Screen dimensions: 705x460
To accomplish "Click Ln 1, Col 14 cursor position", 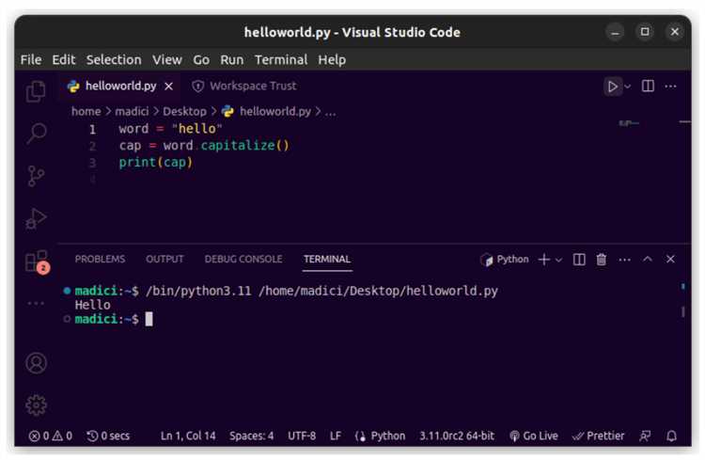I will tap(188, 436).
